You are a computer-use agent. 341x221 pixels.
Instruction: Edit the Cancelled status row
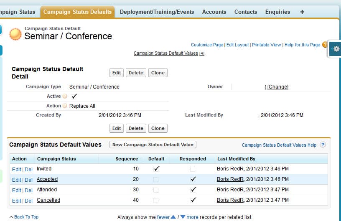point(17,201)
